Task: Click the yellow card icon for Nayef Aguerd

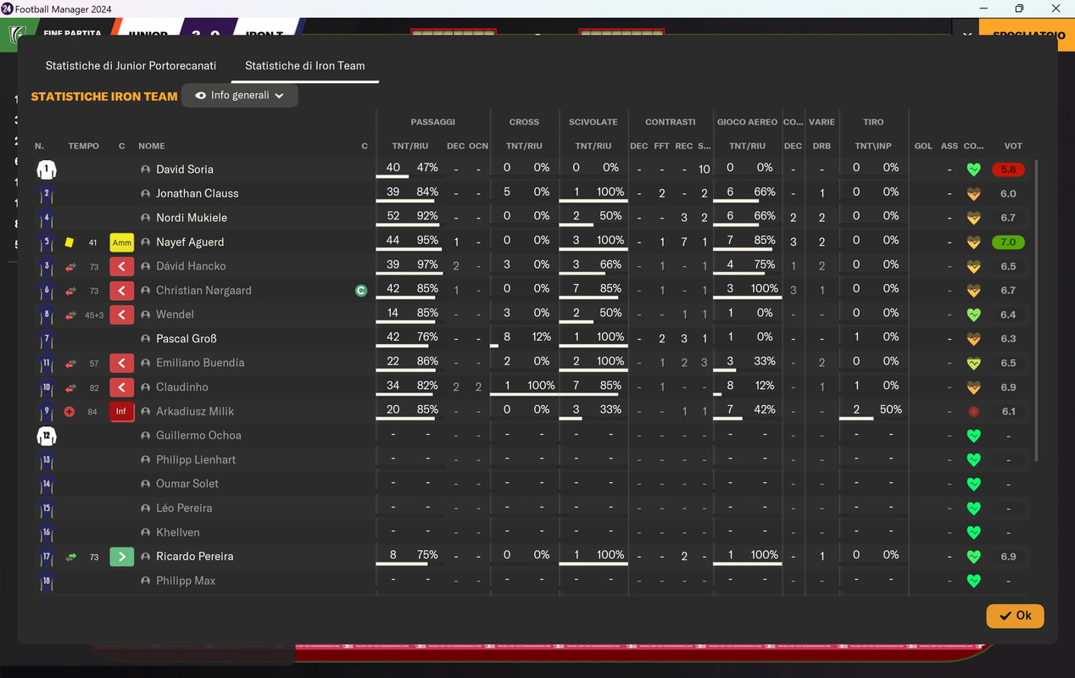Action: click(70, 242)
